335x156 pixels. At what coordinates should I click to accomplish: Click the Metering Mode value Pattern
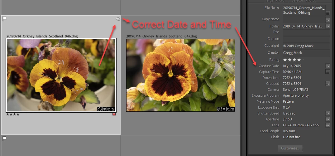click(289, 101)
